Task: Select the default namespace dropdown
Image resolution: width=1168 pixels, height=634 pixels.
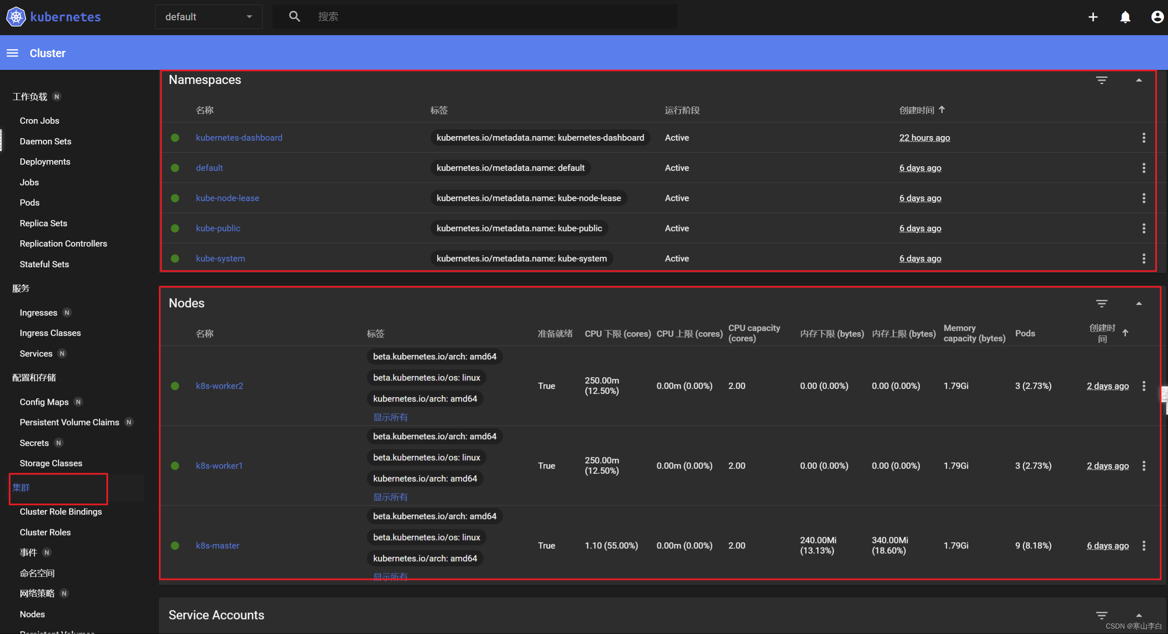Action: [x=207, y=17]
